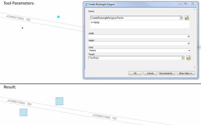Click the browse folder icon beside Target field
The height and width of the screenshot is (125, 201).
click(188, 58)
